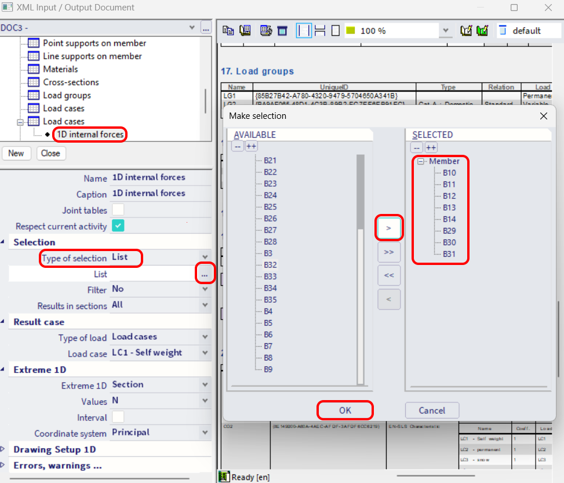Select 1D internal forces tree item
The height and width of the screenshot is (483, 564).
coord(89,135)
